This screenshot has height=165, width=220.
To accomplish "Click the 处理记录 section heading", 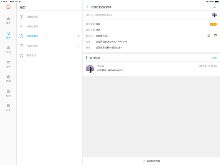I will pos(95,58).
